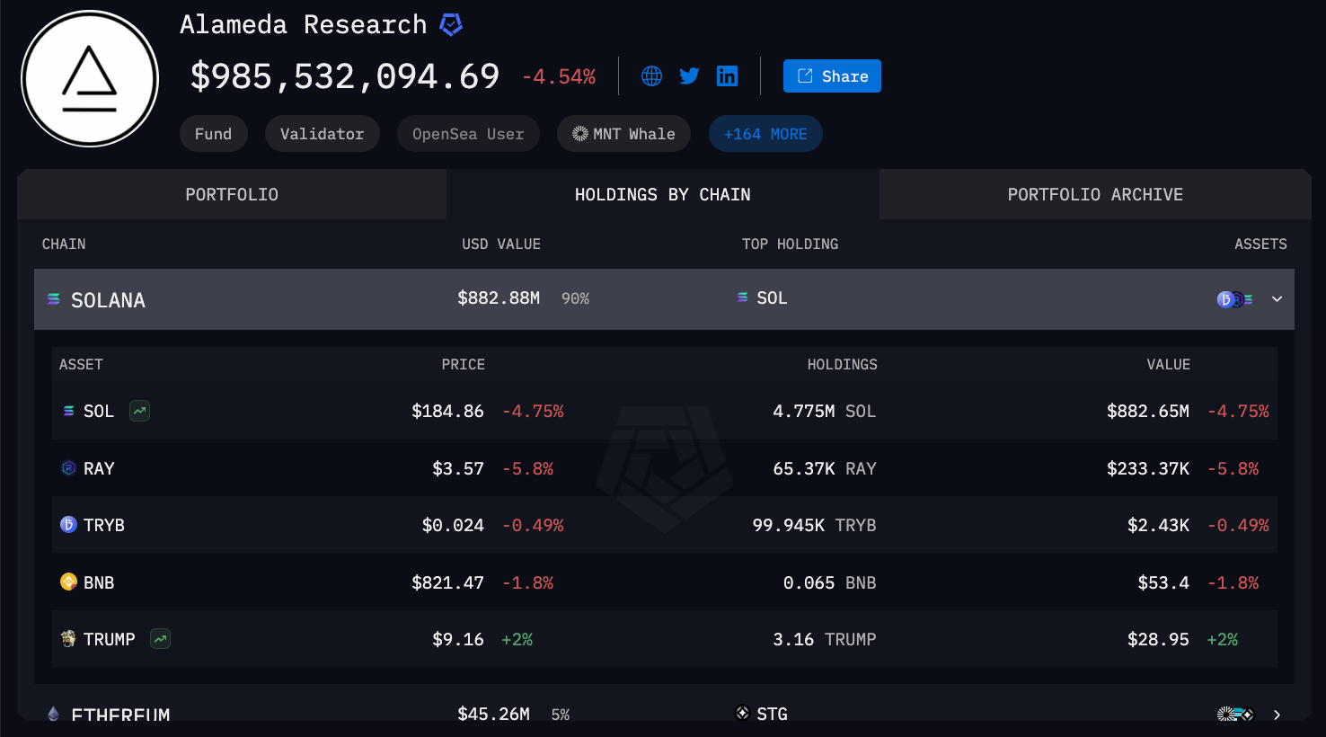The image size is (1326, 737).
Task: Click the Fund tag
Action: [x=213, y=134]
